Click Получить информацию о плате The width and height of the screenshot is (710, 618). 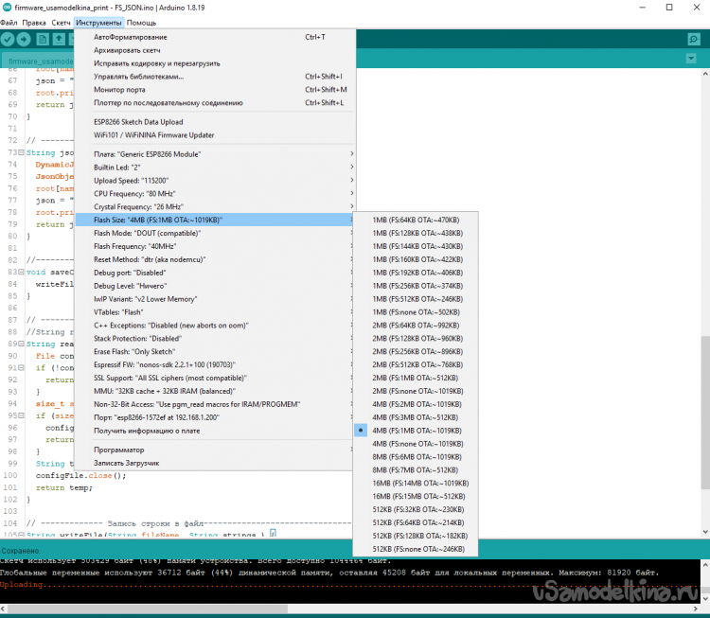[146, 431]
